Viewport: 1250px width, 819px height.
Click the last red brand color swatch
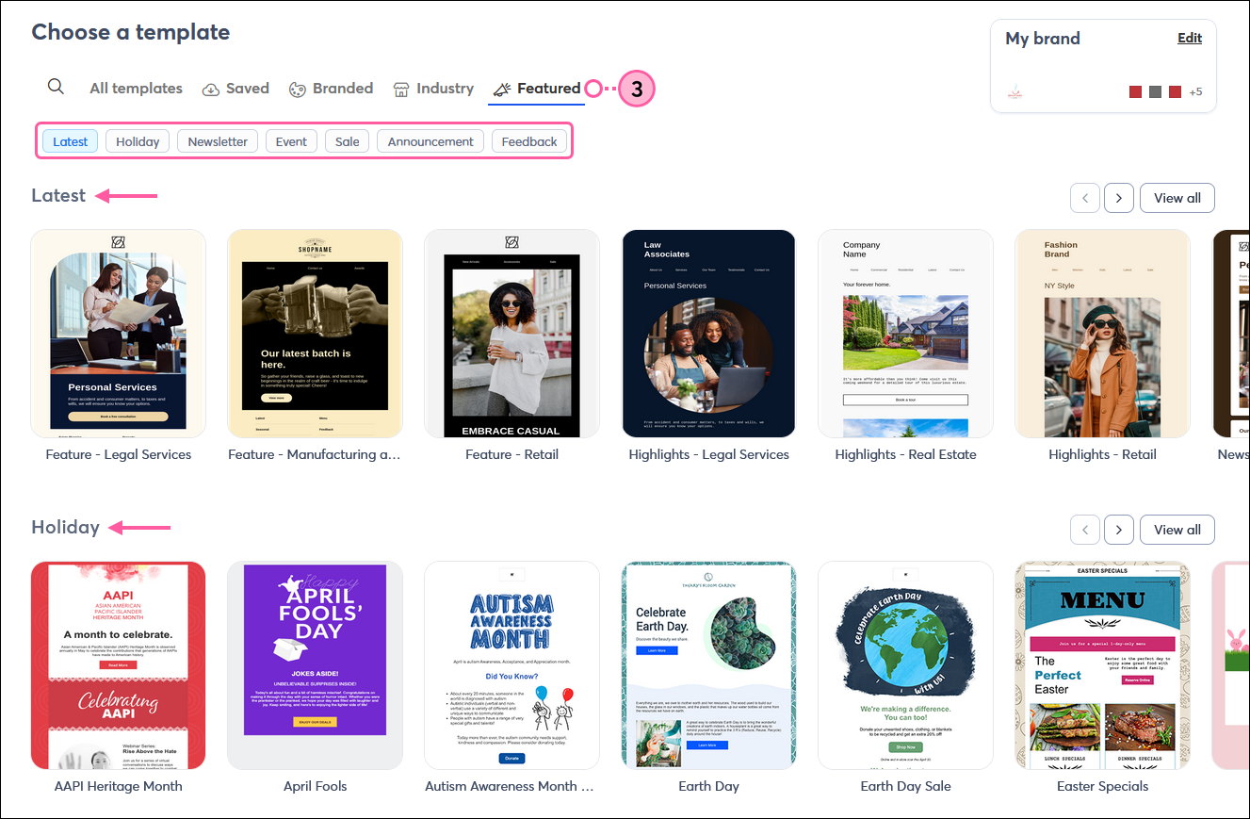(x=1175, y=91)
